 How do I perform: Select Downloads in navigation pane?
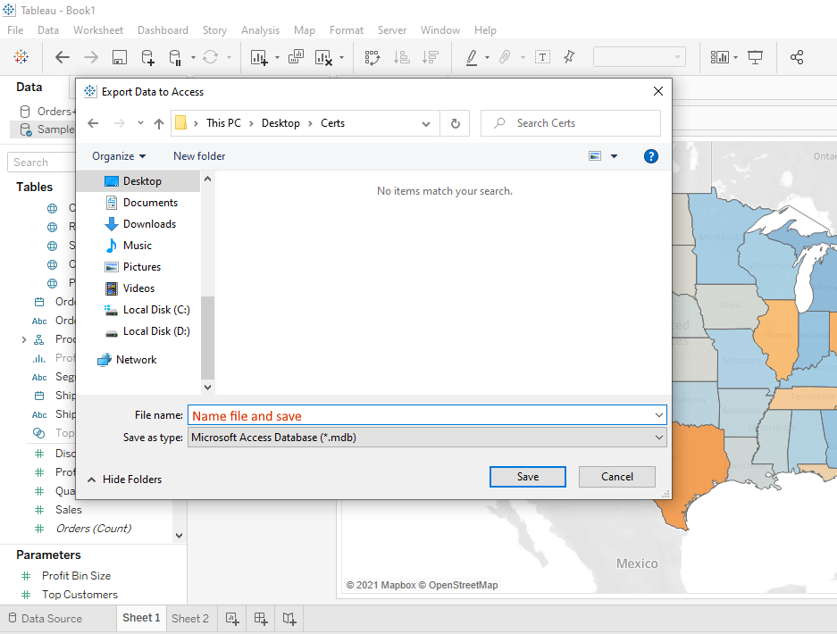click(x=140, y=224)
